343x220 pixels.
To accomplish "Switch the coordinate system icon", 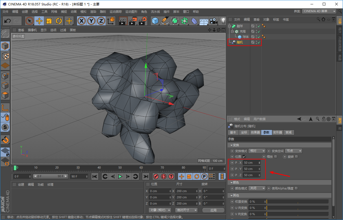I will 111,21.
